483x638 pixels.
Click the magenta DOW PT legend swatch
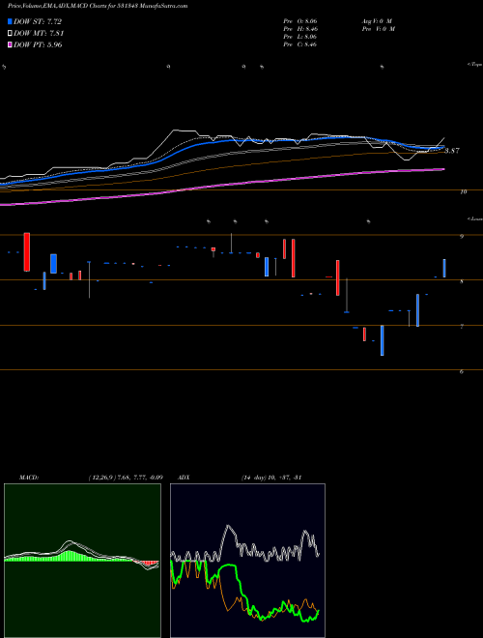pos(10,44)
